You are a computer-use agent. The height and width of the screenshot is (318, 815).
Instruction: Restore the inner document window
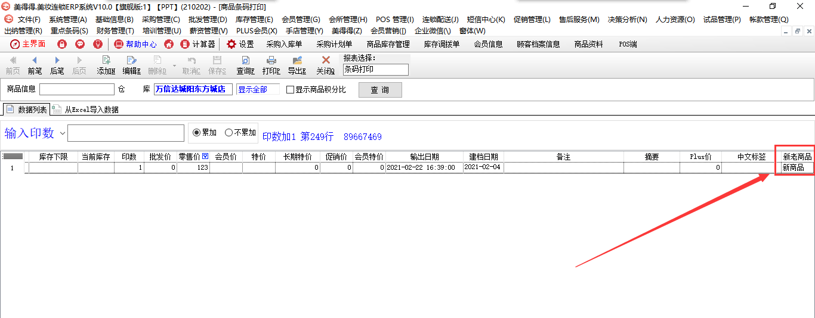(x=798, y=31)
